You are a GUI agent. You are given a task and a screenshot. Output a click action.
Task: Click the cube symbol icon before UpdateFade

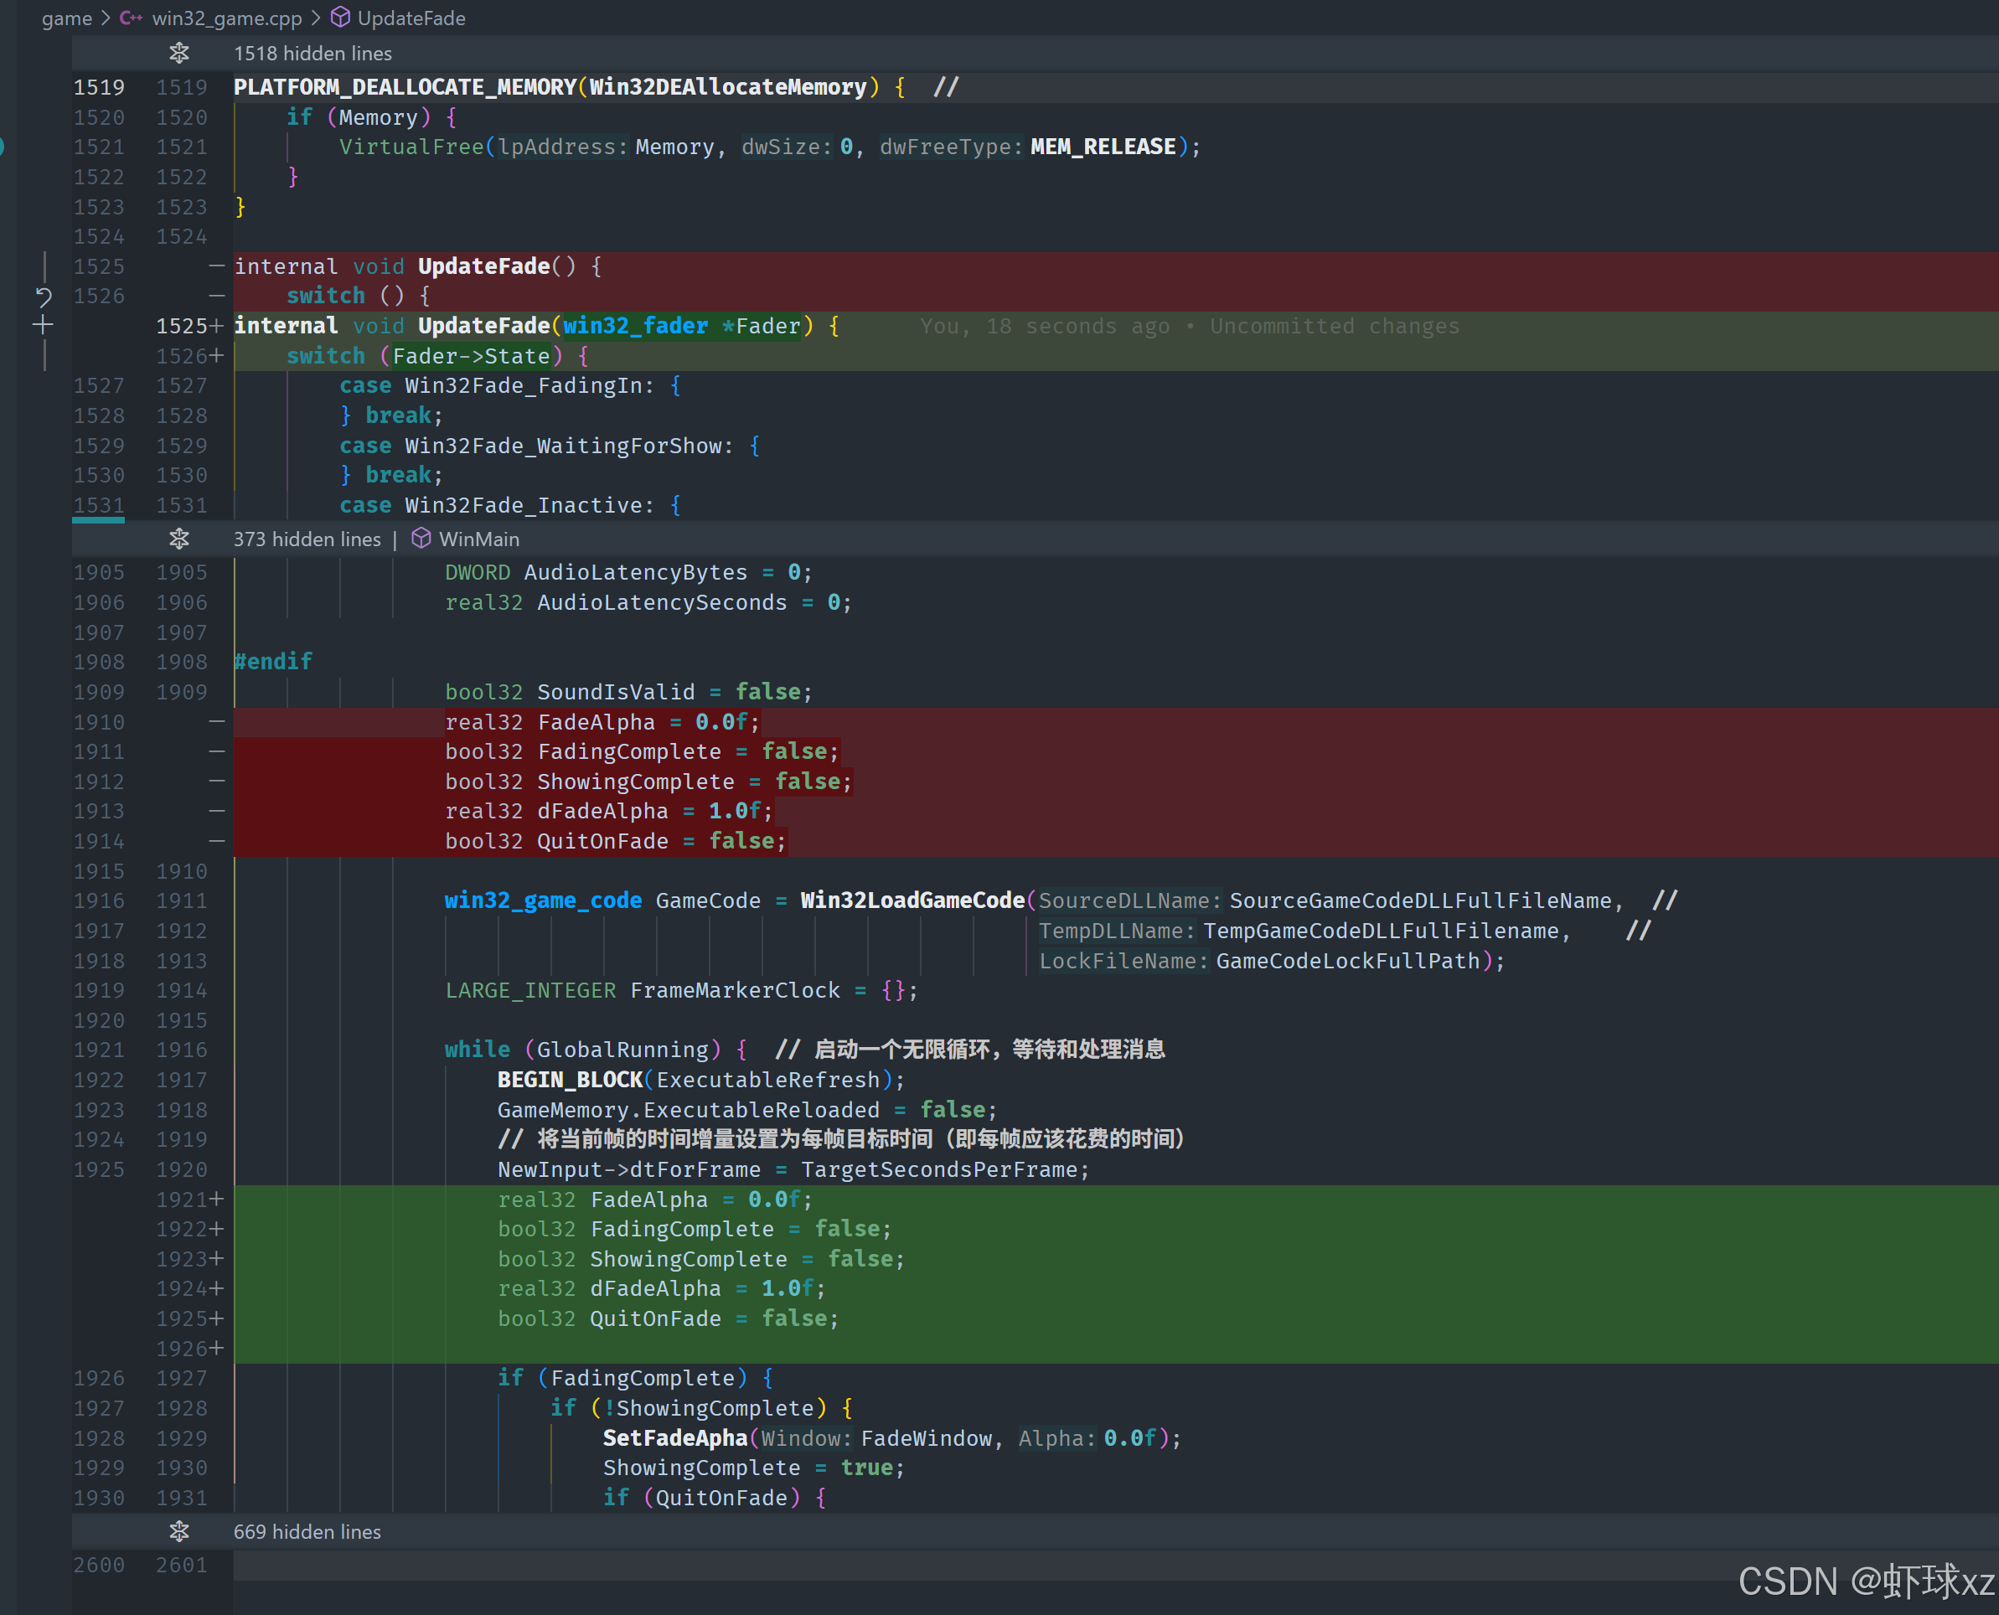(340, 18)
